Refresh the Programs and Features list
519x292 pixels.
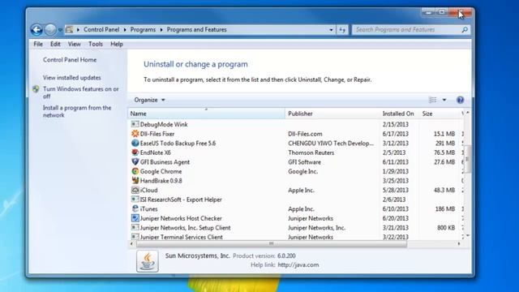tap(342, 30)
